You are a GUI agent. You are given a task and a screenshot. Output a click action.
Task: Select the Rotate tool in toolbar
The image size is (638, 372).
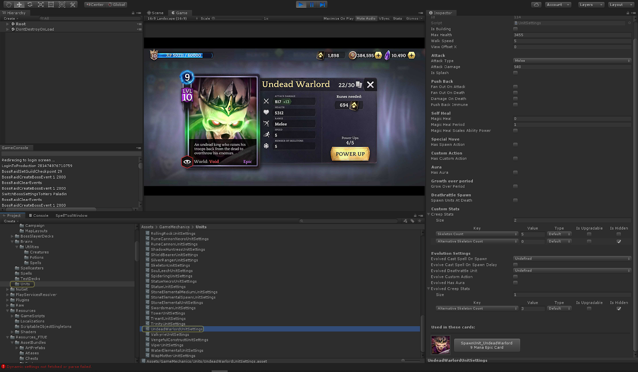point(30,4)
